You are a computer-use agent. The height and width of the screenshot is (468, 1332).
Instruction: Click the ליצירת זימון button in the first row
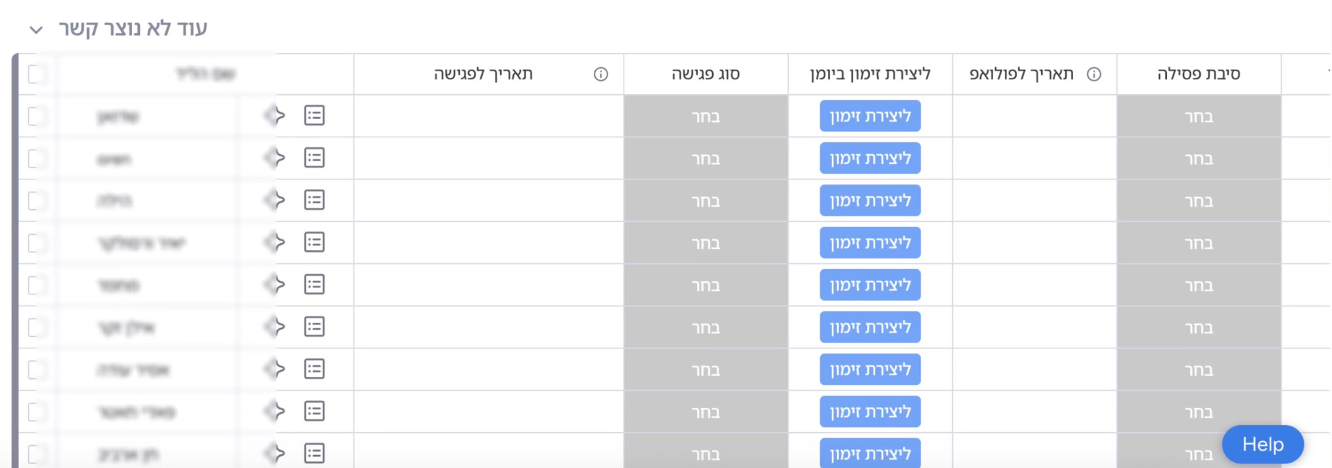870,115
